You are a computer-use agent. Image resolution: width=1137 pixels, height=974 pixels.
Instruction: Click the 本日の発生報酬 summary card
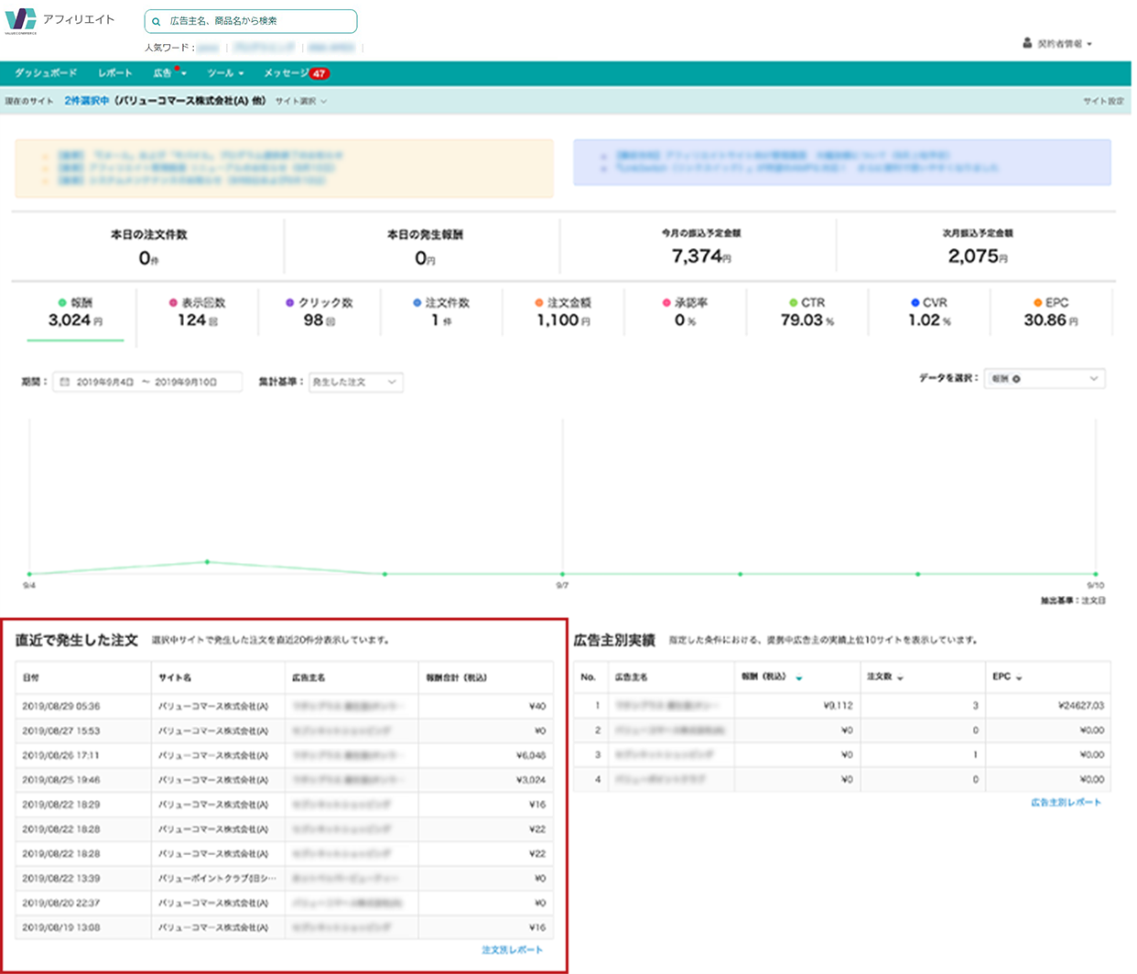[x=426, y=246]
